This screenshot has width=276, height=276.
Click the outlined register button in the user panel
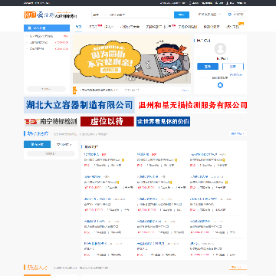pos(233,67)
